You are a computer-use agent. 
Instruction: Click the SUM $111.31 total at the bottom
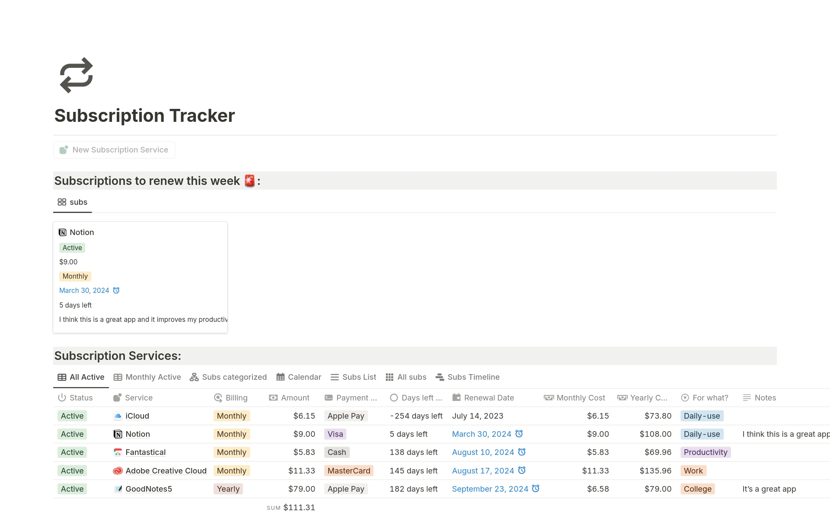290,507
